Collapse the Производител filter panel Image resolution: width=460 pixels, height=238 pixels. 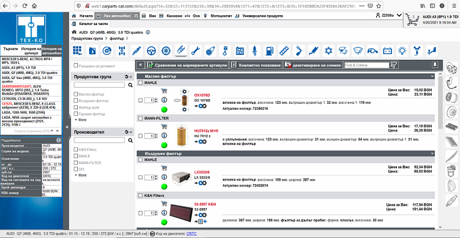130,132
